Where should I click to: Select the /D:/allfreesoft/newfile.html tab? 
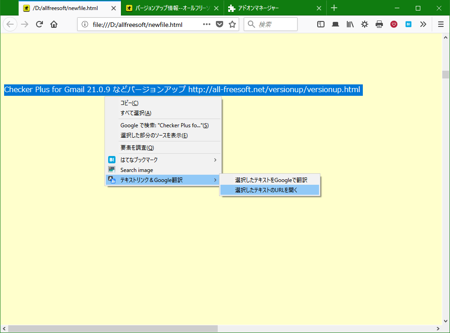[70, 8]
